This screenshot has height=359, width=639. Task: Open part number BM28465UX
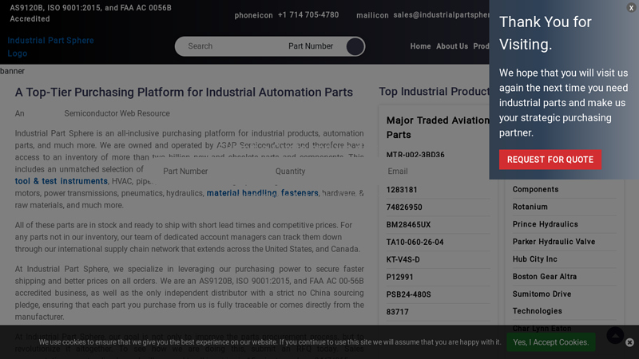pyautogui.click(x=408, y=225)
